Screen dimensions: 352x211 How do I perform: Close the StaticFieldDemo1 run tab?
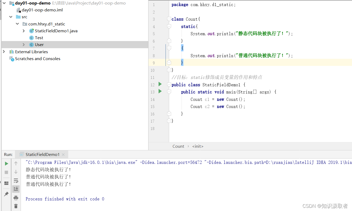pos(63,155)
